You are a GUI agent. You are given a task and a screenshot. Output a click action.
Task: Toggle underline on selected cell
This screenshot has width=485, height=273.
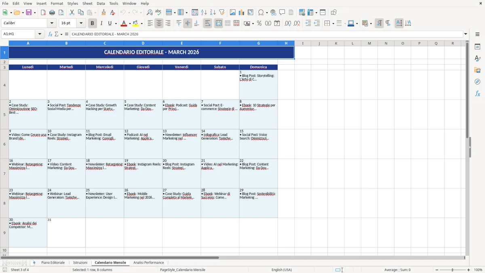pyautogui.click(x=109, y=23)
